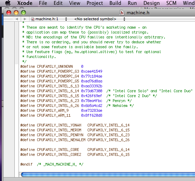Click the stepper arrows after the symbol popup
The width and height of the screenshot is (195, 181).
124,19
